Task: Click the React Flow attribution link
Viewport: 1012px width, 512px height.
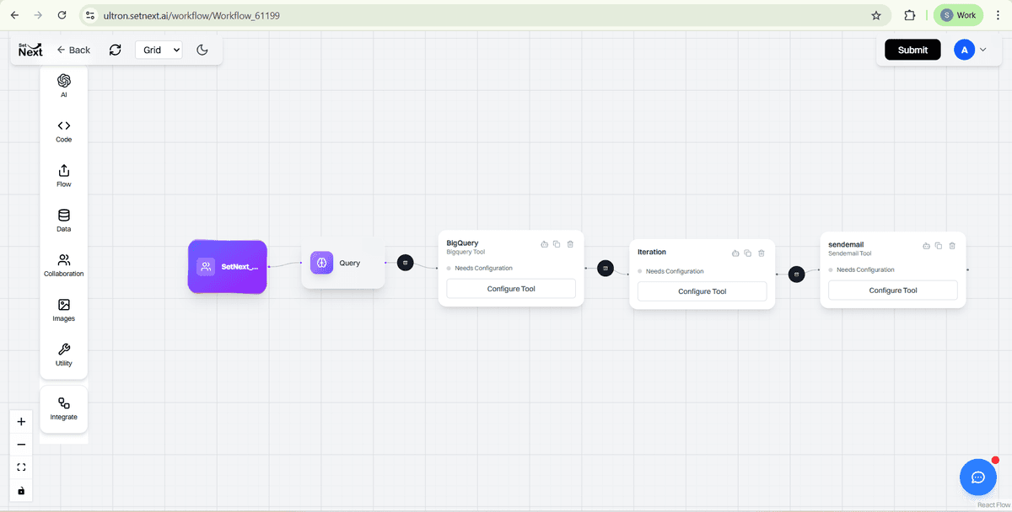Action: tap(993, 505)
